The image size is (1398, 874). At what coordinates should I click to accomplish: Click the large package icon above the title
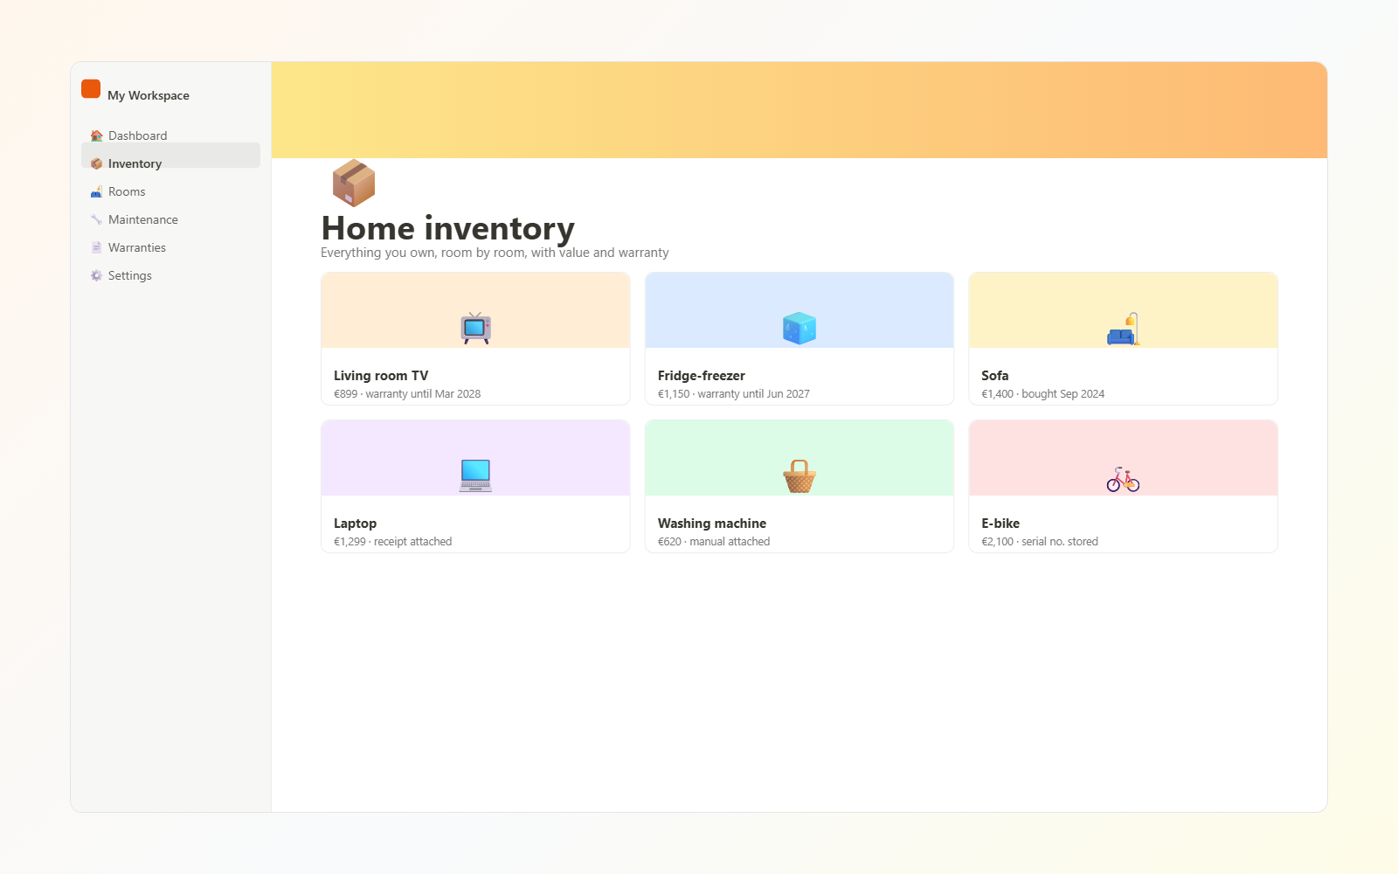point(354,183)
